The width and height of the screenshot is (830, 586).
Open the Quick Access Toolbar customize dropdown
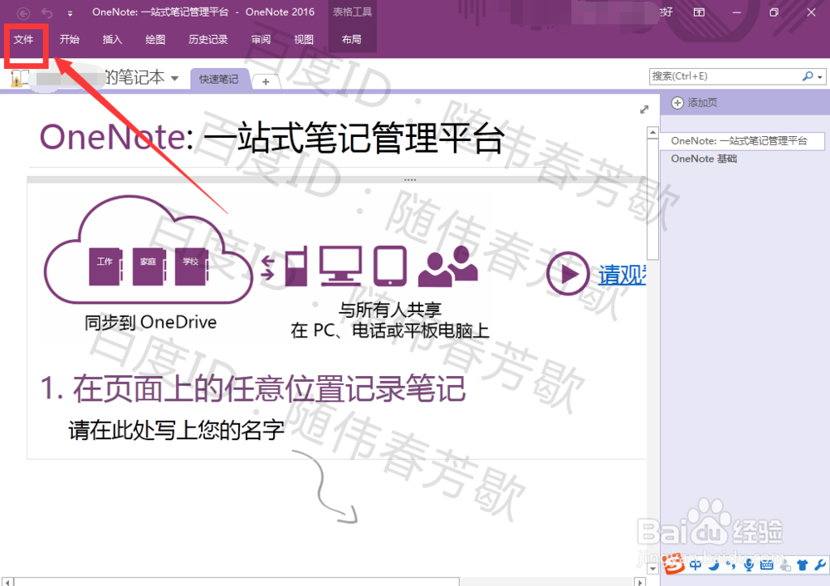(70, 13)
